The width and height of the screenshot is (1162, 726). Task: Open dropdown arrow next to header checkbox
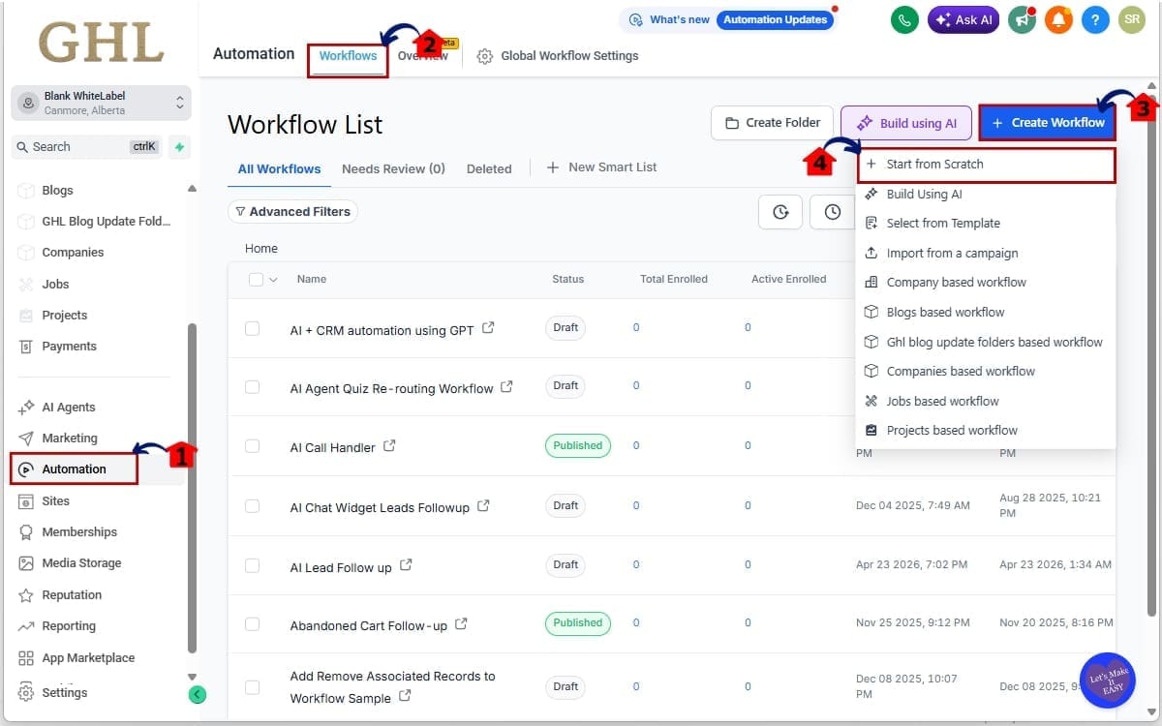[273, 280]
